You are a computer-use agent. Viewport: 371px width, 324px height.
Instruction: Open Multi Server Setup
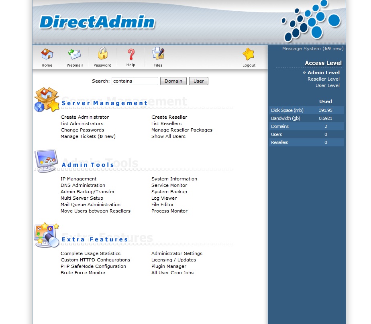coord(82,198)
